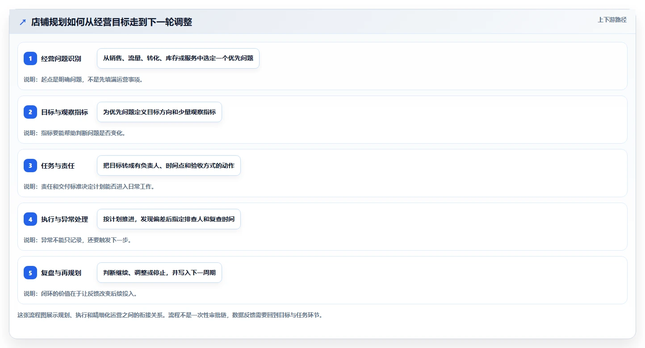The image size is (645, 348).
Task: Click the step label 经营问题识别
Action: 61,58
